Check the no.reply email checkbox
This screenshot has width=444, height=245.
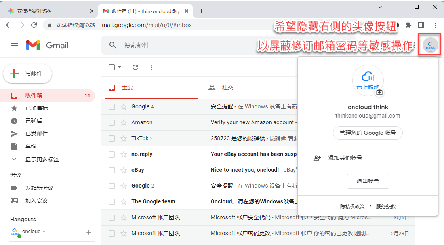tap(112, 154)
